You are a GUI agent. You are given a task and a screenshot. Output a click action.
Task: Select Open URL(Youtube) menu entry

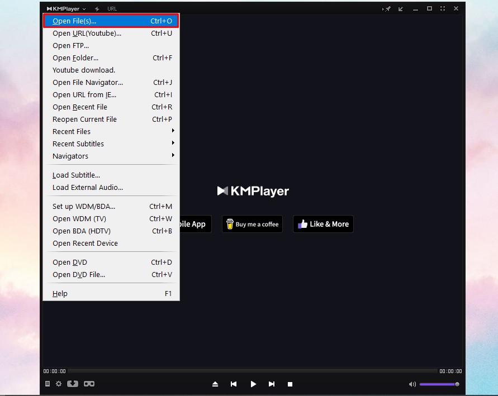coord(87,33)
